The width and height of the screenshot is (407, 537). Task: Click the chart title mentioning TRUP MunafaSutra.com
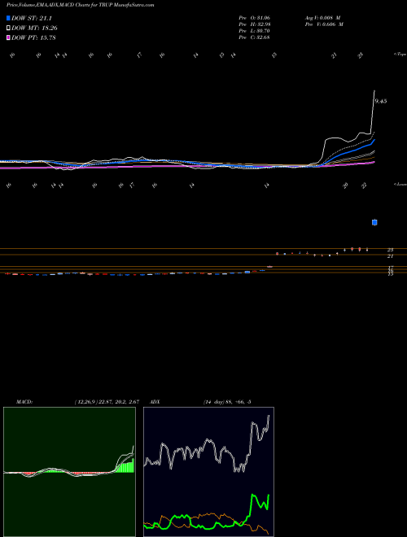click(x=81, y=5)
